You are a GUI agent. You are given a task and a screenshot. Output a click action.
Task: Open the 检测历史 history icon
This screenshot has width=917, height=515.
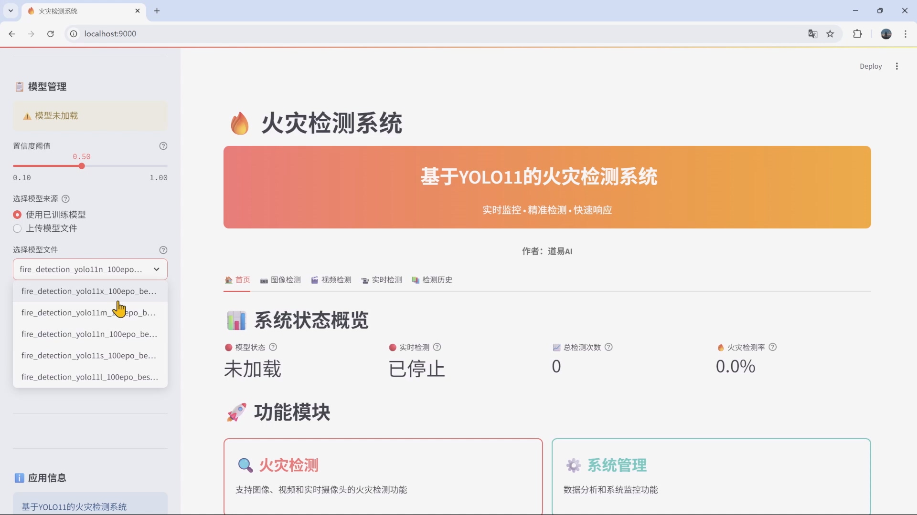[x=416, y=280]
